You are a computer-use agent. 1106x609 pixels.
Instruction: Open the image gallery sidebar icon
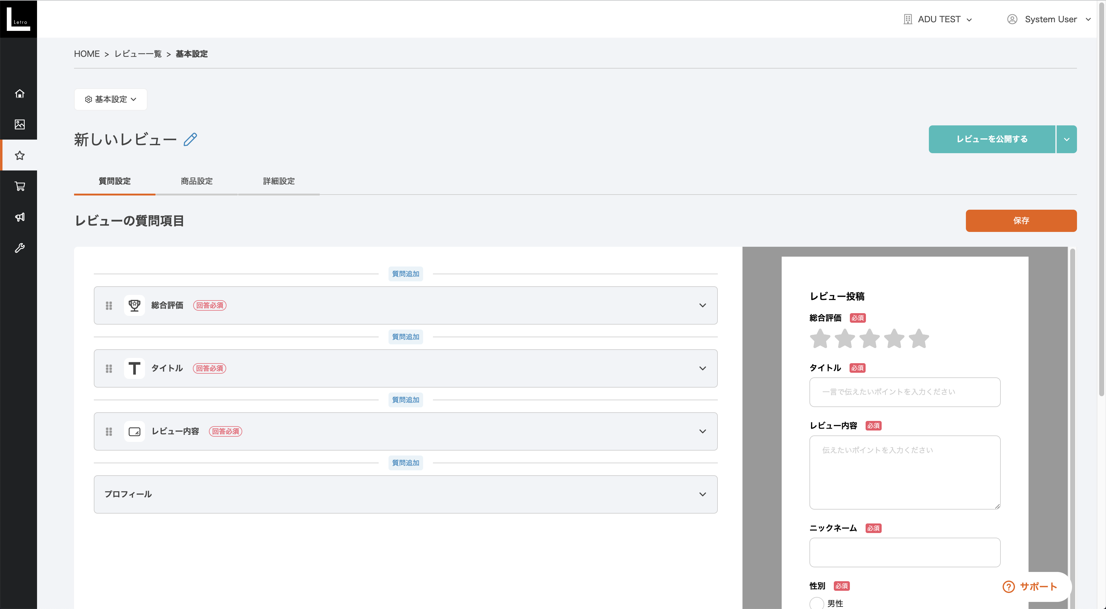pos(19,125)
